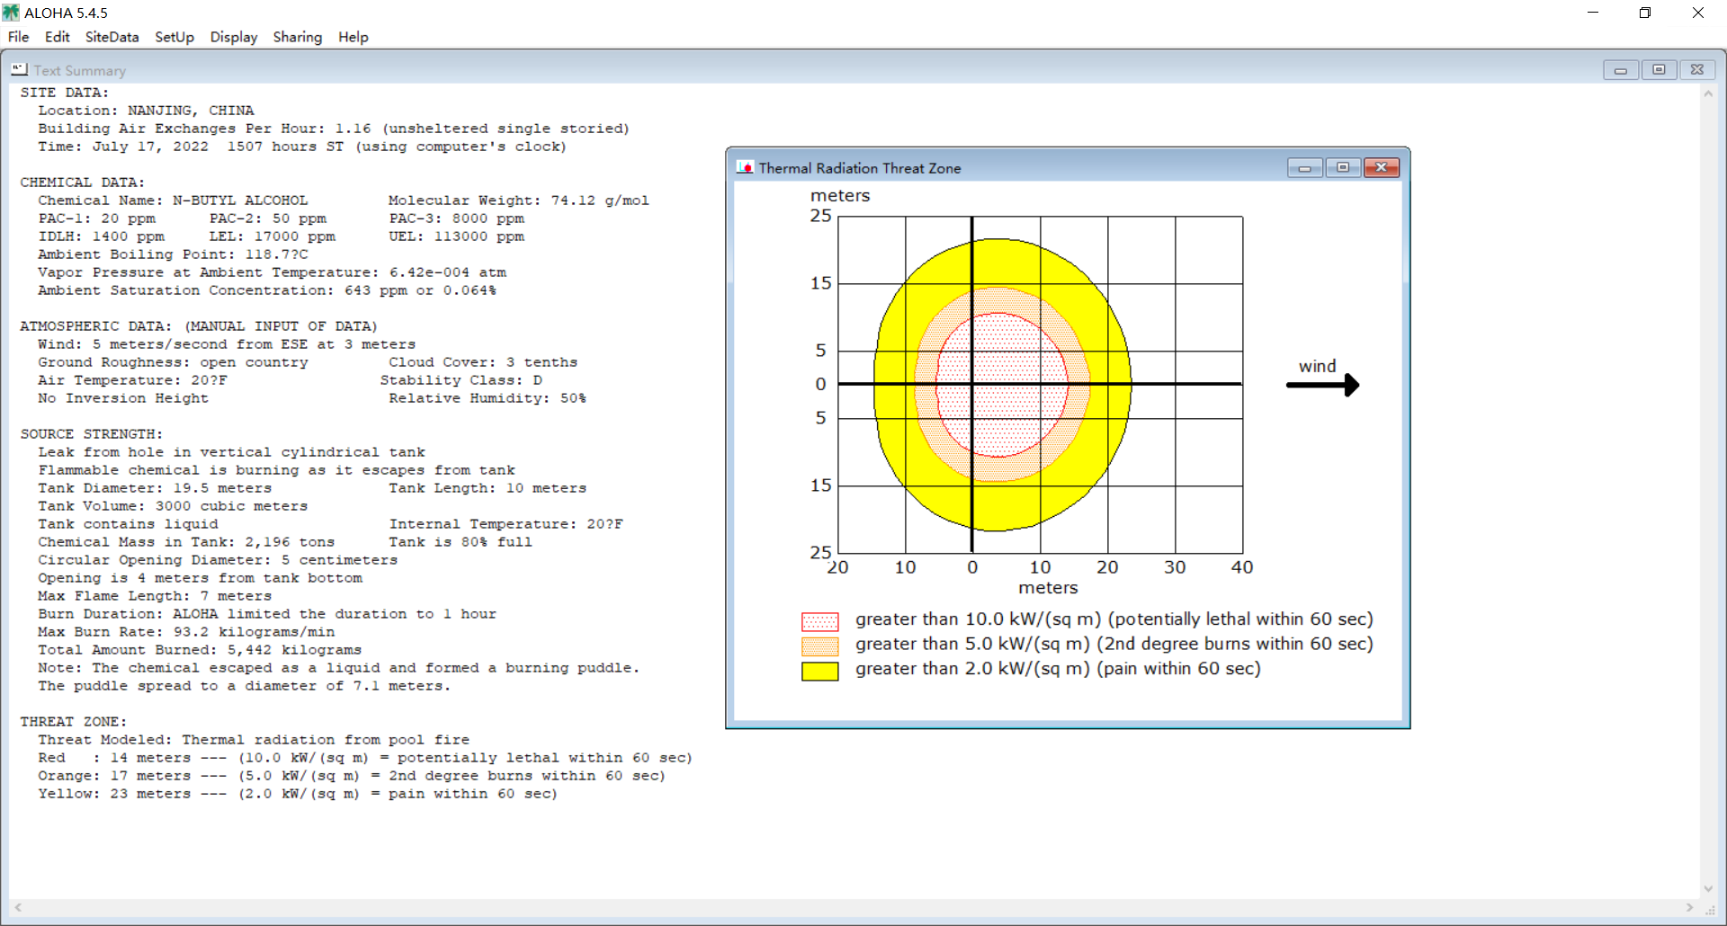This screenshot has height=926, width=1727.
Task: Click the 'UEL: 113000 ppm' value
Action: 456,236
